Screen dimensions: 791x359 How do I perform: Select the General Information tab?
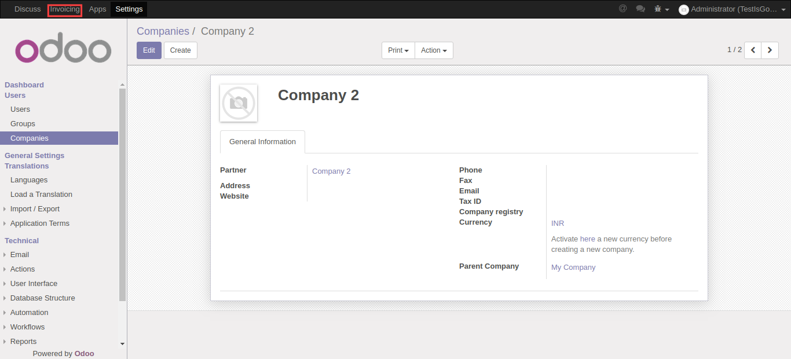[262, 142]
